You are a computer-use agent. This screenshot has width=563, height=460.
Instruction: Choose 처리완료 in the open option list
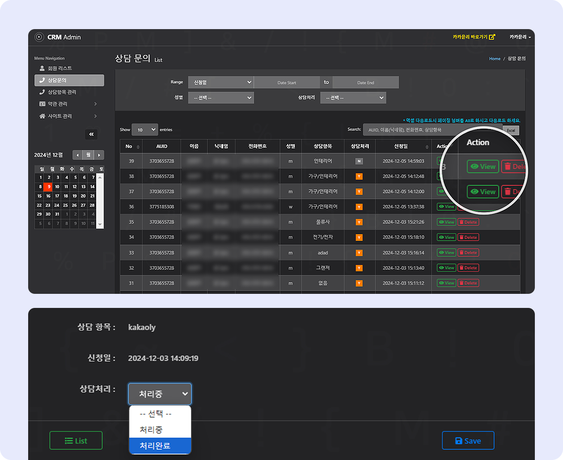click(x=160, y=445)
